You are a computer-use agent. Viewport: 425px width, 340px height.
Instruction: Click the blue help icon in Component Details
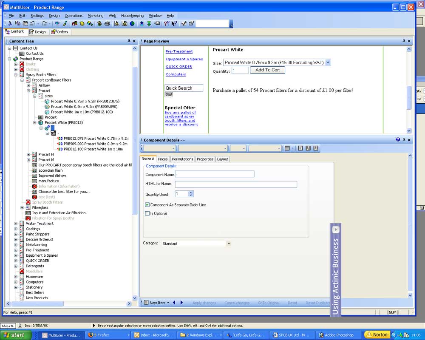[398, 140]
